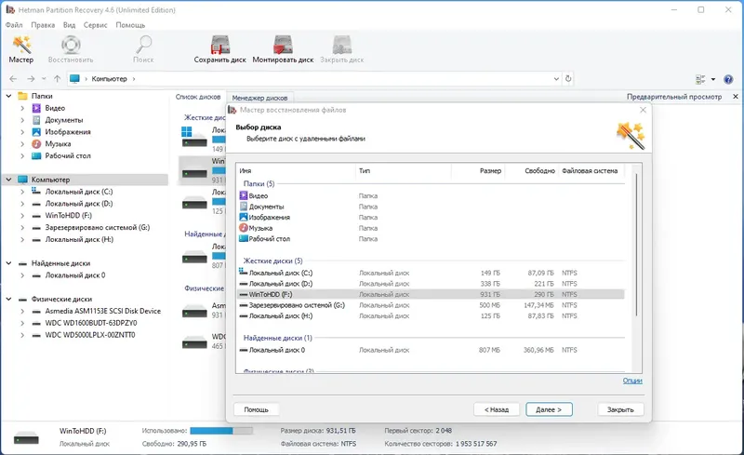Select Локальный диск (H:) in the left tree
This screenshot has width=744, height=455.
pos(79,239)
